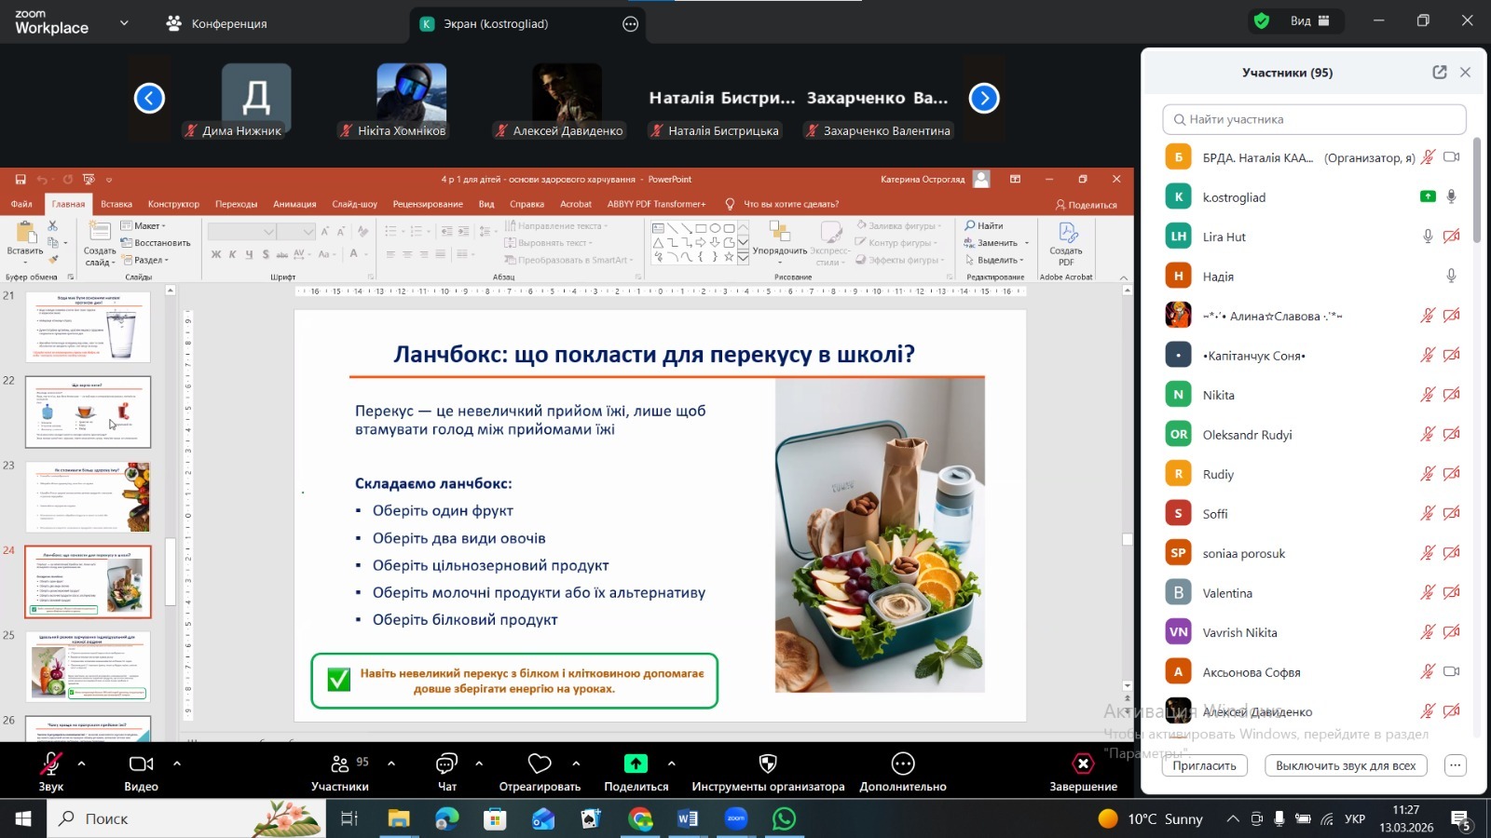Unmute microphone with the Sound button
This screenshot has width=1491, height=838.
(x=50, y=764)
